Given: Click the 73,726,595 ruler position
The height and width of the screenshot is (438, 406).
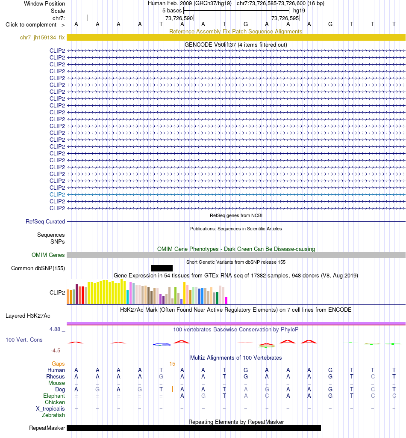Looking at the screenshot, I should coord(285,18).
